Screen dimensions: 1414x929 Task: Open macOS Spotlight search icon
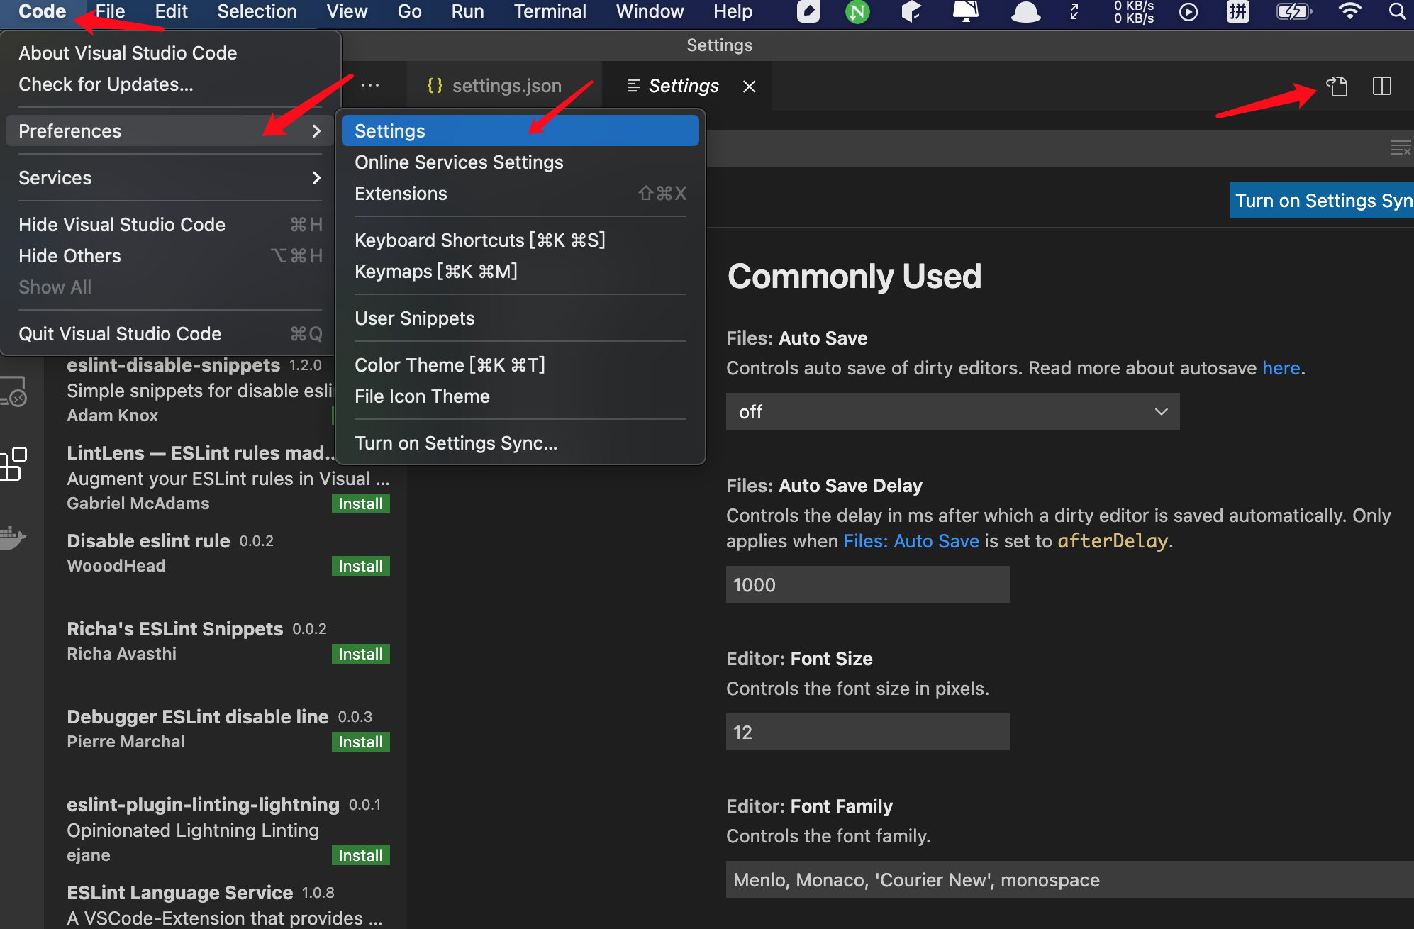click(1396, 11)
